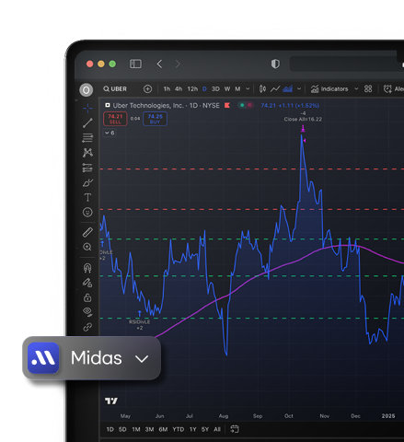Open the Fibonacci retracement tools

click(87, 138)
